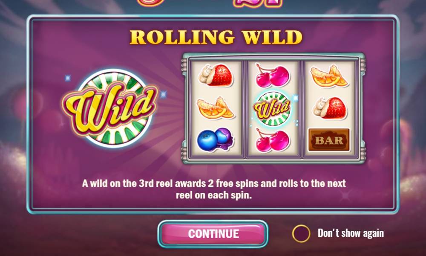Click the strawberry symbol atop first reel
This screenshot has height=256, width=426.
coord(216,75)
